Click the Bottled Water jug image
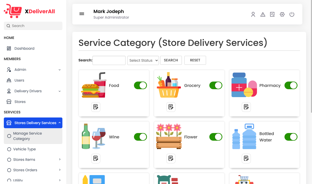This screenshot has height=184, width=312. click(x=244, y=136)
